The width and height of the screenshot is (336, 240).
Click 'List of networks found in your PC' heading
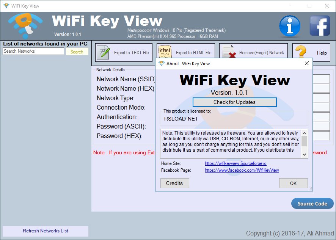pos(45,44)
